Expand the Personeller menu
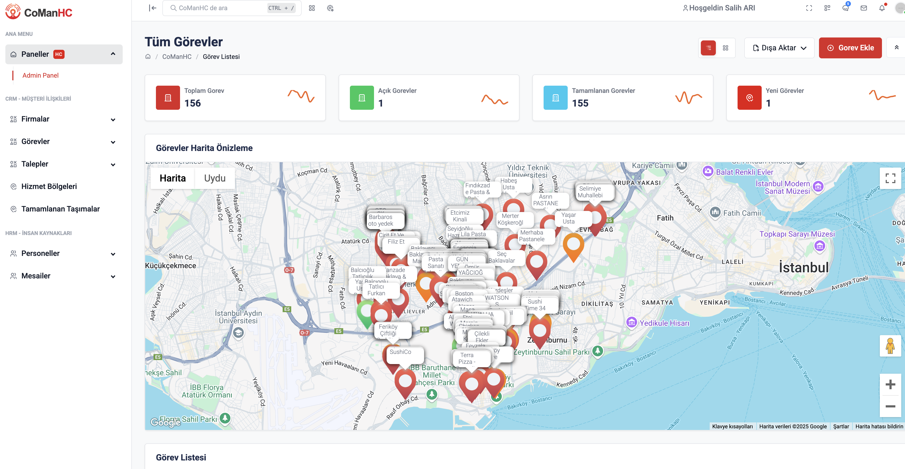The width and height of the screenshot is (905, 469). [64, 254]
